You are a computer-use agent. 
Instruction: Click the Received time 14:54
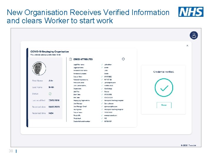point(51,113)
